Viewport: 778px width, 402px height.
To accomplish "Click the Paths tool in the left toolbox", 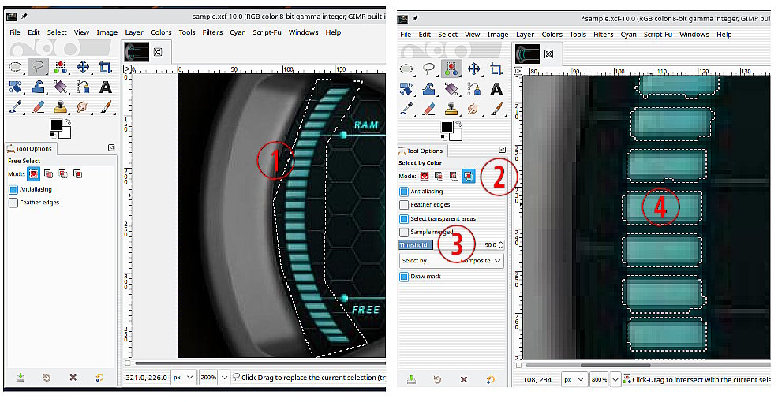I will tap(83, 87).
